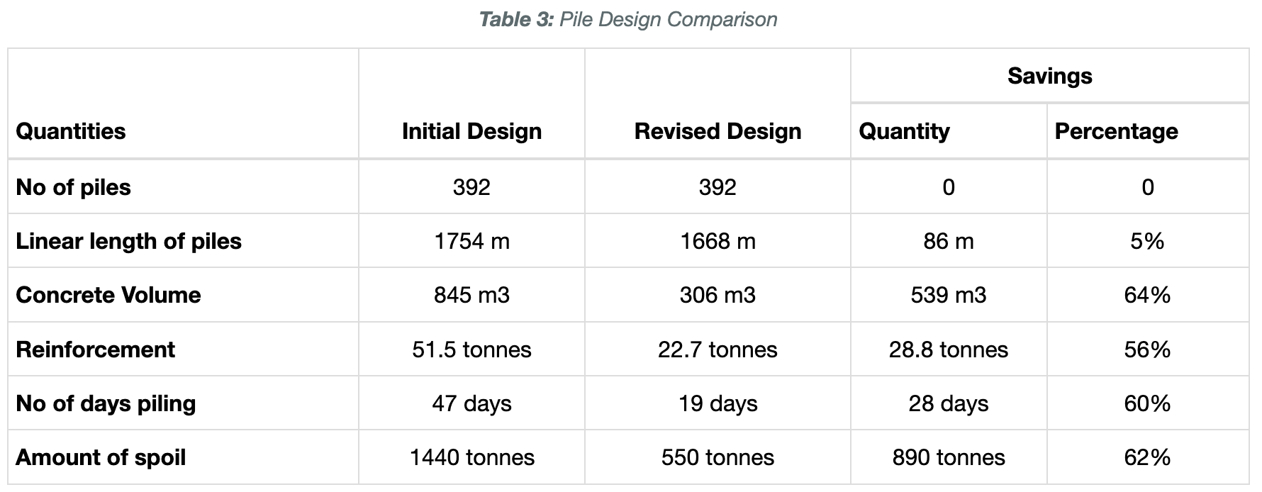Screen dimensions: 1262x492
Task: Select the 62% spoil savings percentage
Action: click(x=1147, y=457)
